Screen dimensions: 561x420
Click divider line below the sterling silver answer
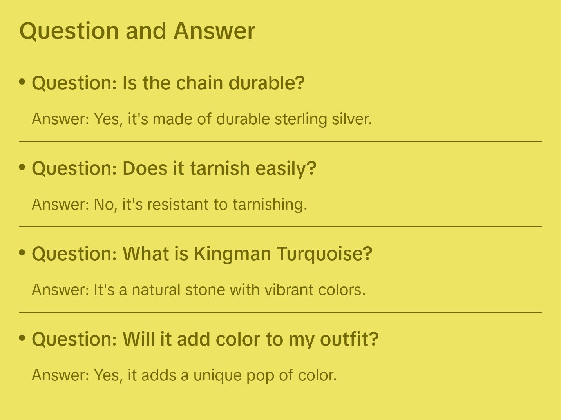coord(280,141)
